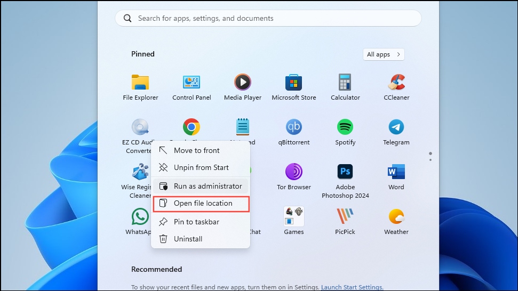Choose Pin to taskbar
Image resolution: width=518 pixels, height=291 pixels.
pyautogui.click(x=201, y=222)
